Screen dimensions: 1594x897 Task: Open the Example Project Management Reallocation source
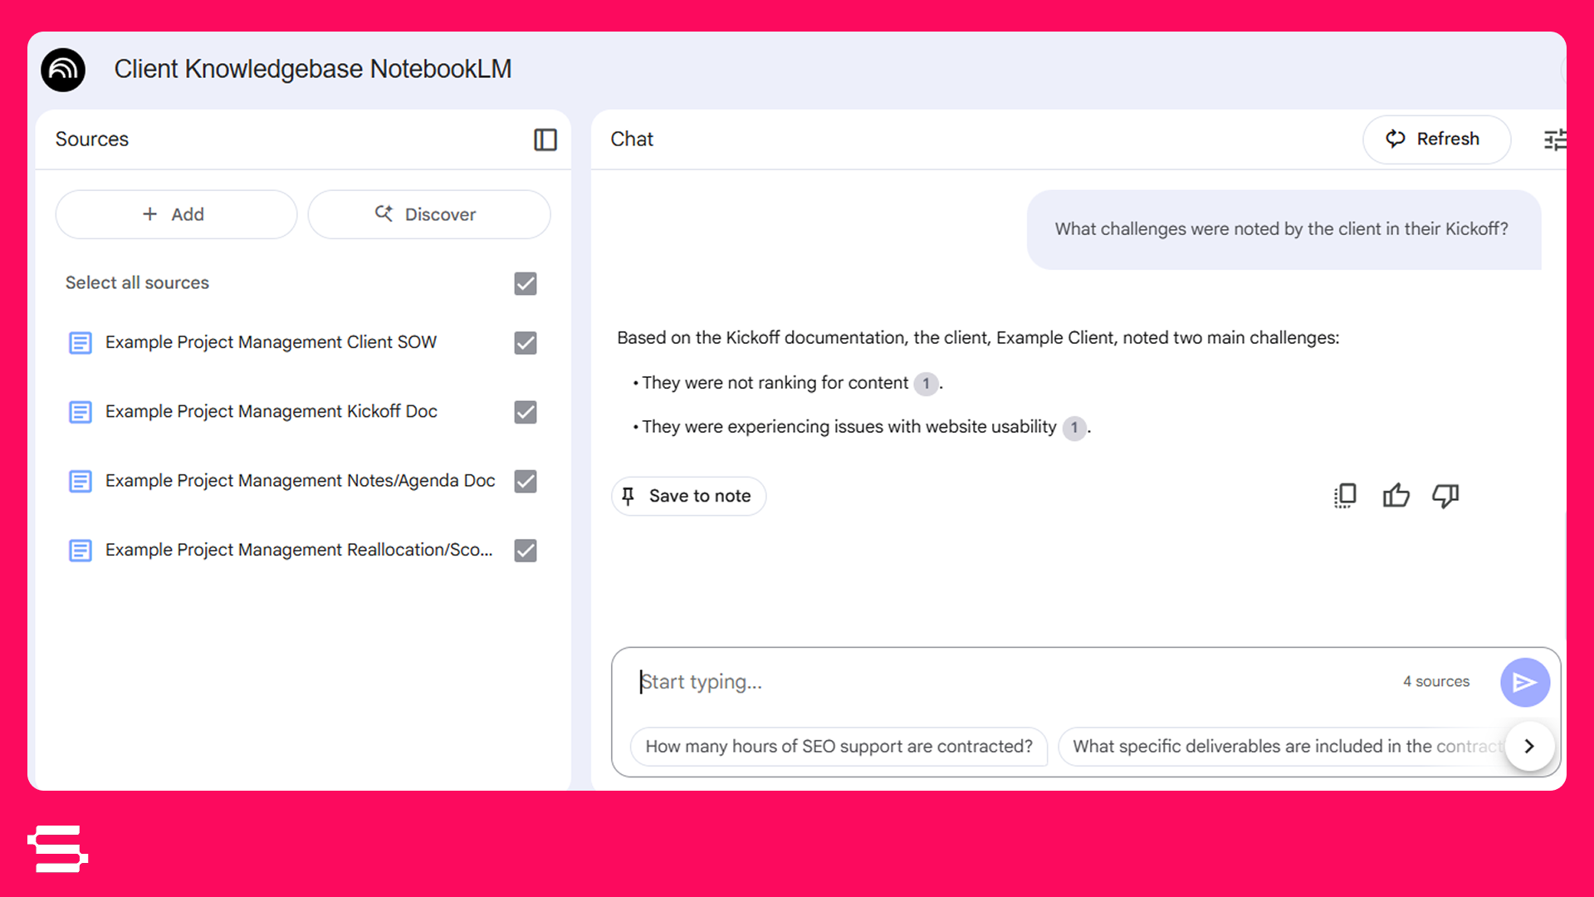298,551
